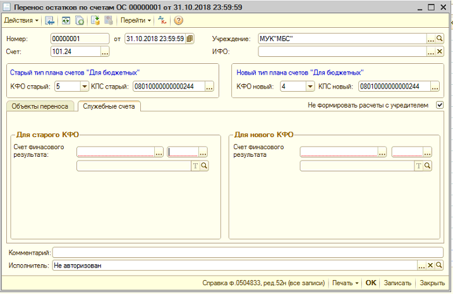Screen dimensions: 453x294
Task: Click the ellipsis button of КПС старый
Action: [x=209, y=87]
